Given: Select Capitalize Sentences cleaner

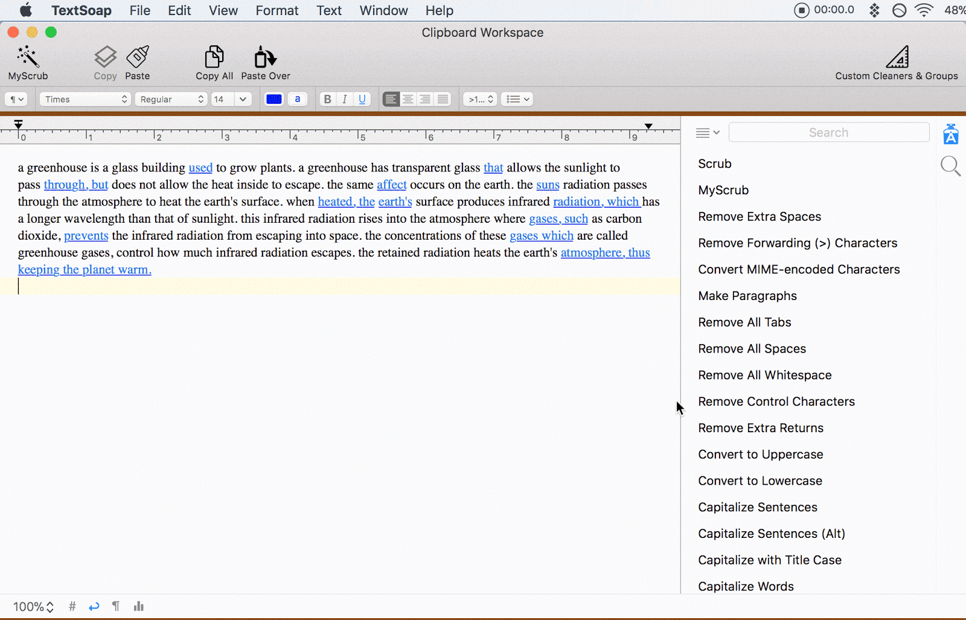Looking at the screenshot, I should [758, 507].
